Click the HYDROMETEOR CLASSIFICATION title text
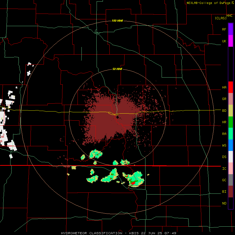This screenshot has width=235, height=235. (92, 233)
